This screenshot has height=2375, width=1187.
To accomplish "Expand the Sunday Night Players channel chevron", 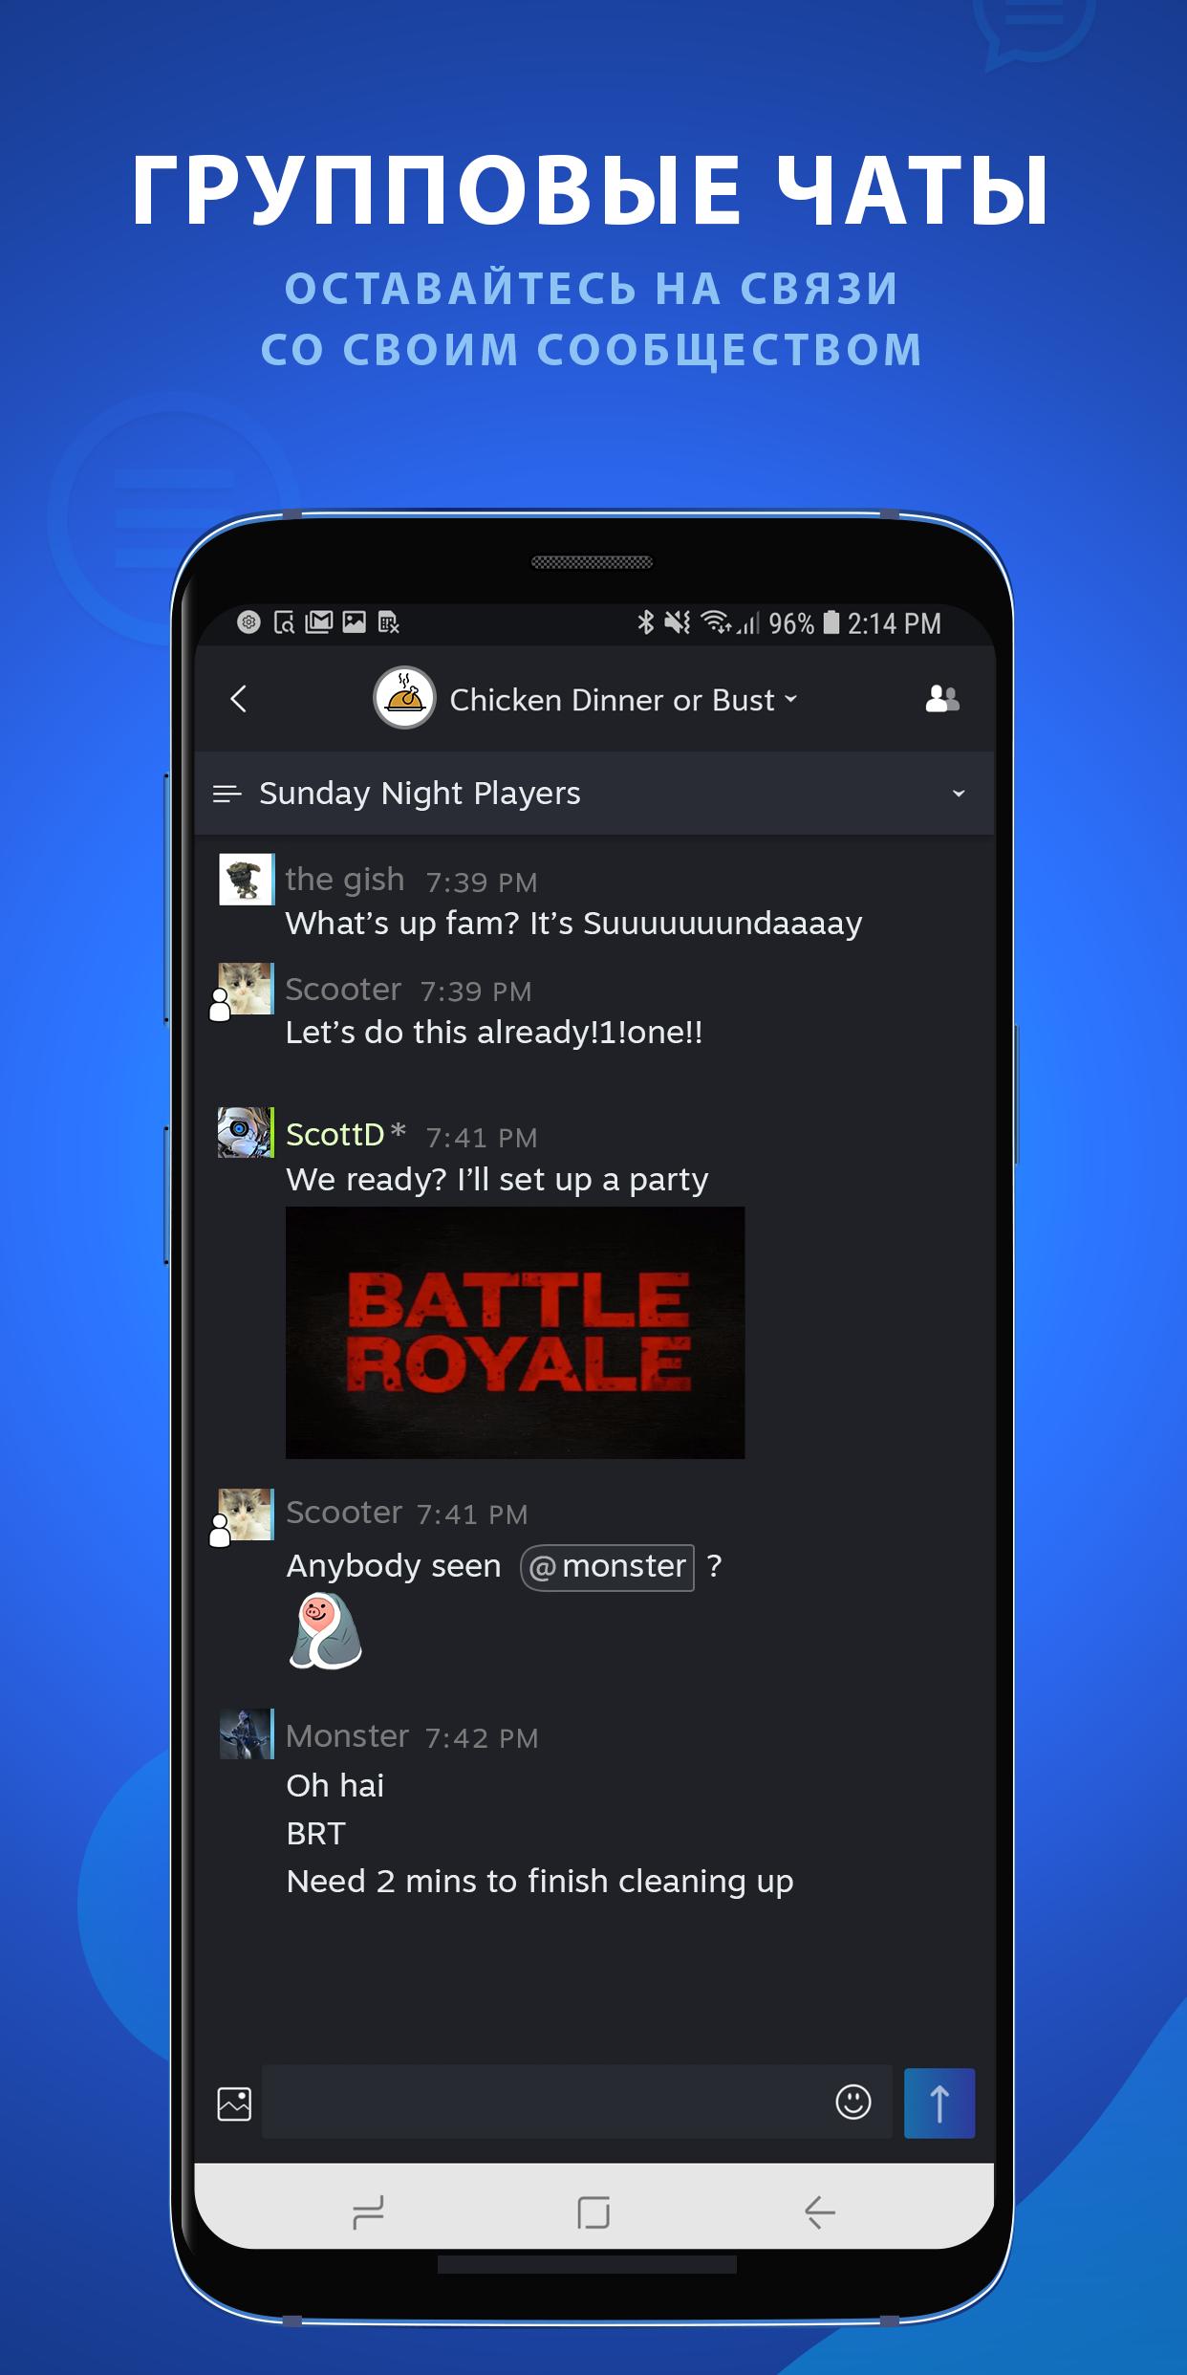I will tap(959, 794).
